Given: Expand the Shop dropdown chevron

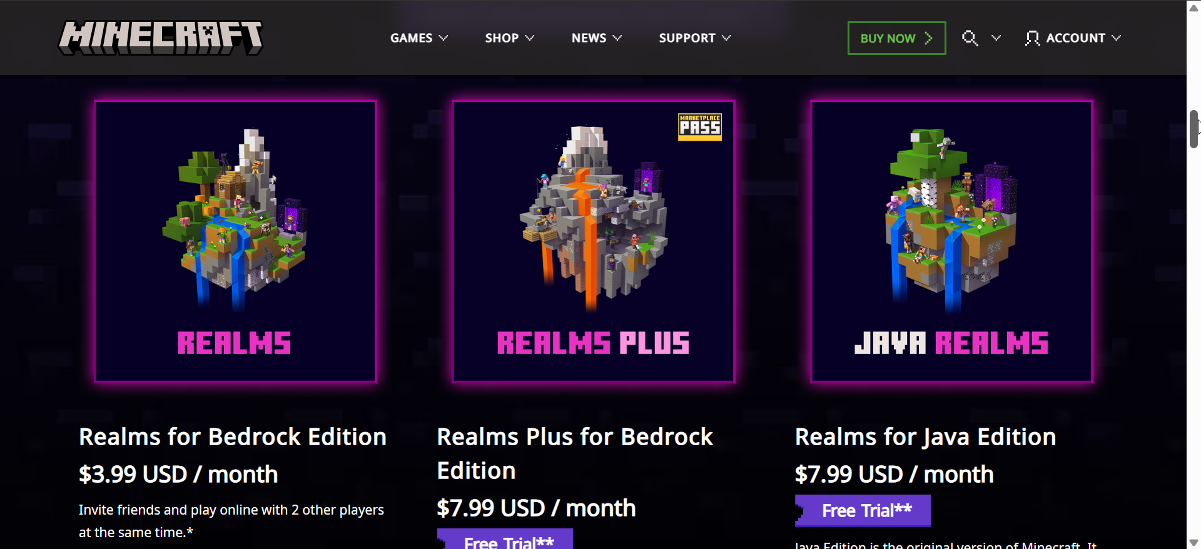Looking at the screenshot, I should [x=529, y=38].
